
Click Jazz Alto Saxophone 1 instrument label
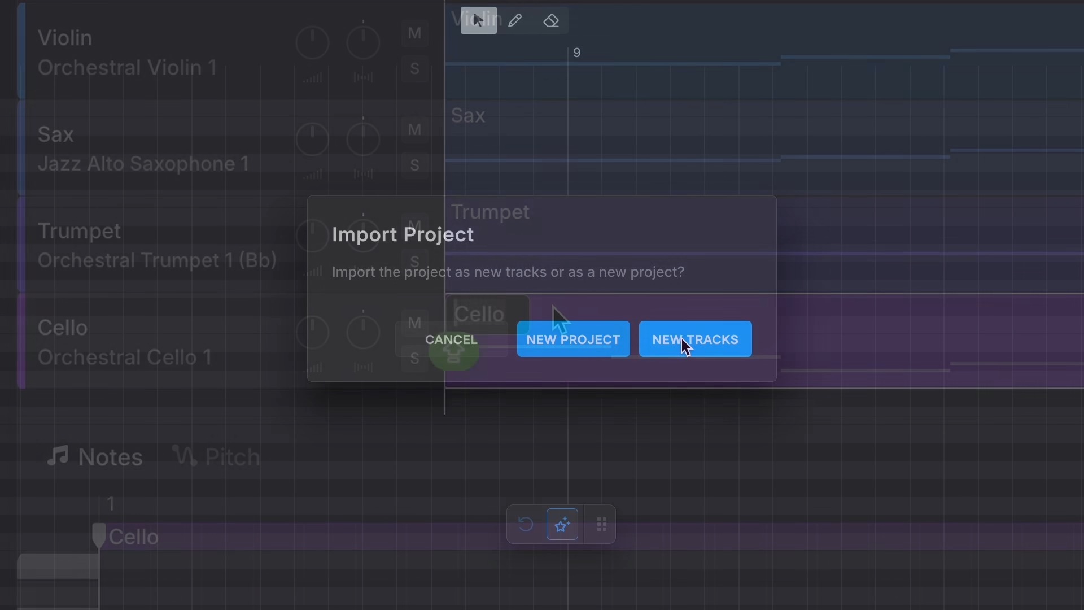[143, 164]
